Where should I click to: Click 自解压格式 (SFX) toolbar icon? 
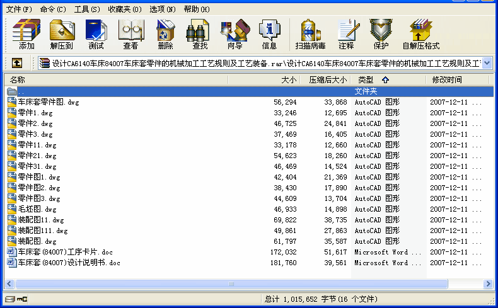point(421,34)
